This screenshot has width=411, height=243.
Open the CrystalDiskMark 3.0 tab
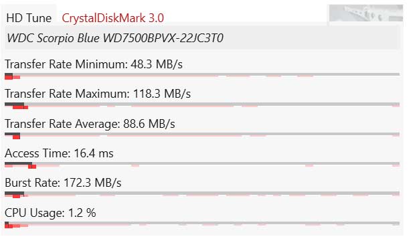coord(112,18)
